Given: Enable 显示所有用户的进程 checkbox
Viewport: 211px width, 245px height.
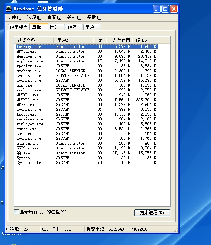Looking at the screenshot, I should tap(17, 212).
